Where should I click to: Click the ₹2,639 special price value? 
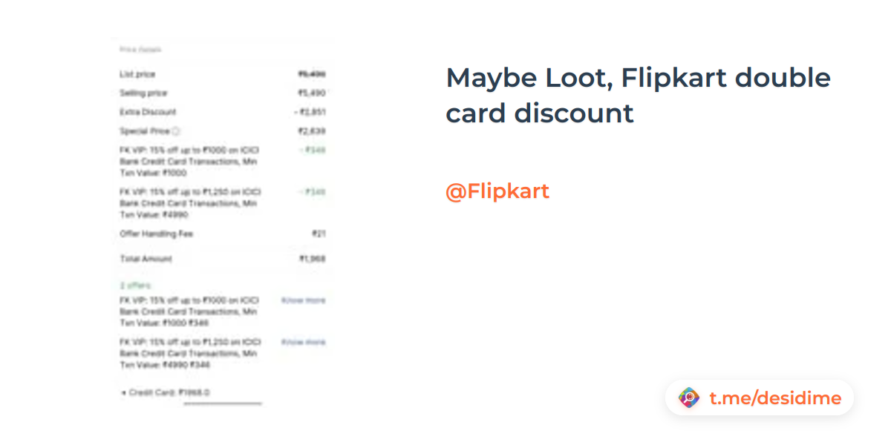click(x=312, y=131)
